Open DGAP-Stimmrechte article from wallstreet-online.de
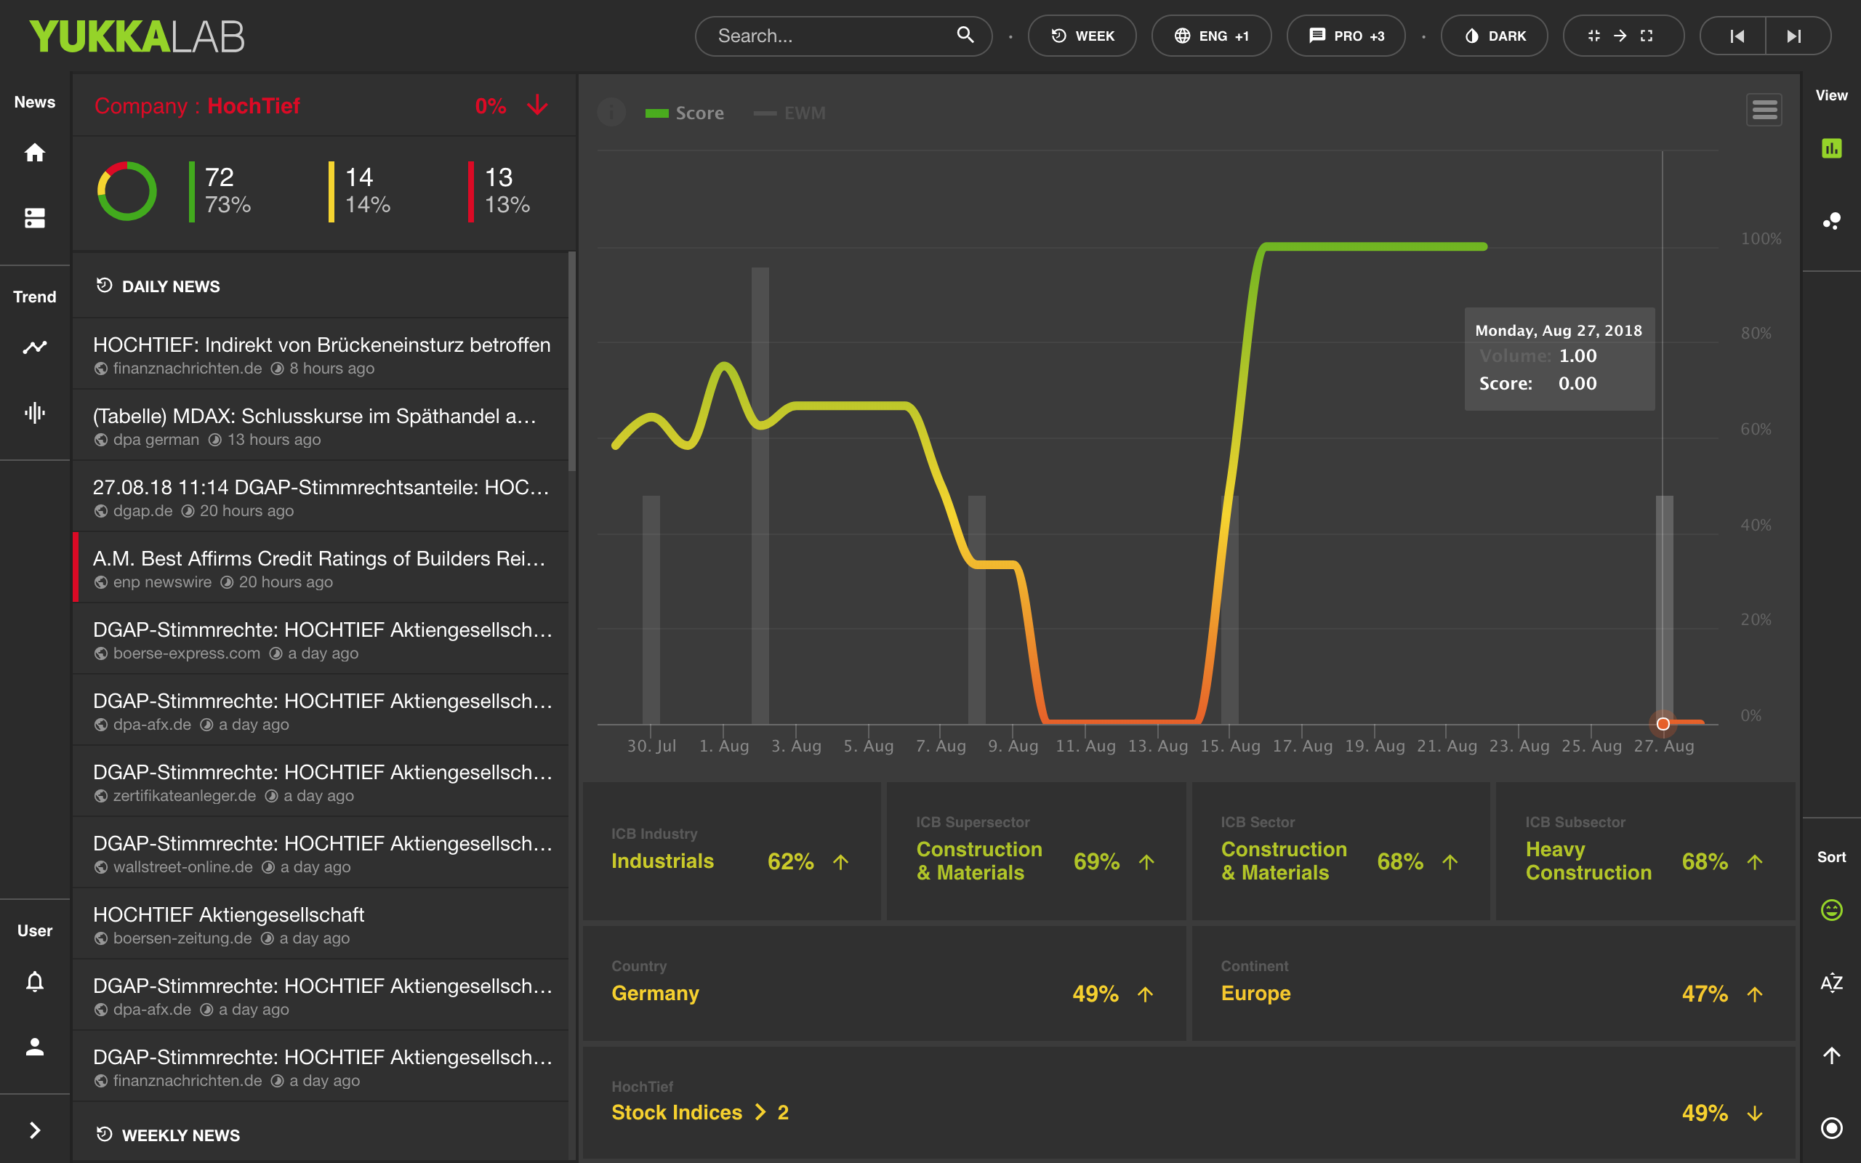Image resolution: width=1861 pixels, height=1163 pixels. point(321,852)
